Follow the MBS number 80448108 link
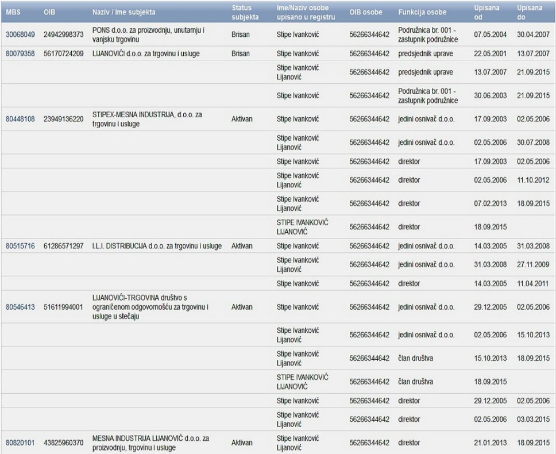This screenshot has width=556, height=454. 20,119
